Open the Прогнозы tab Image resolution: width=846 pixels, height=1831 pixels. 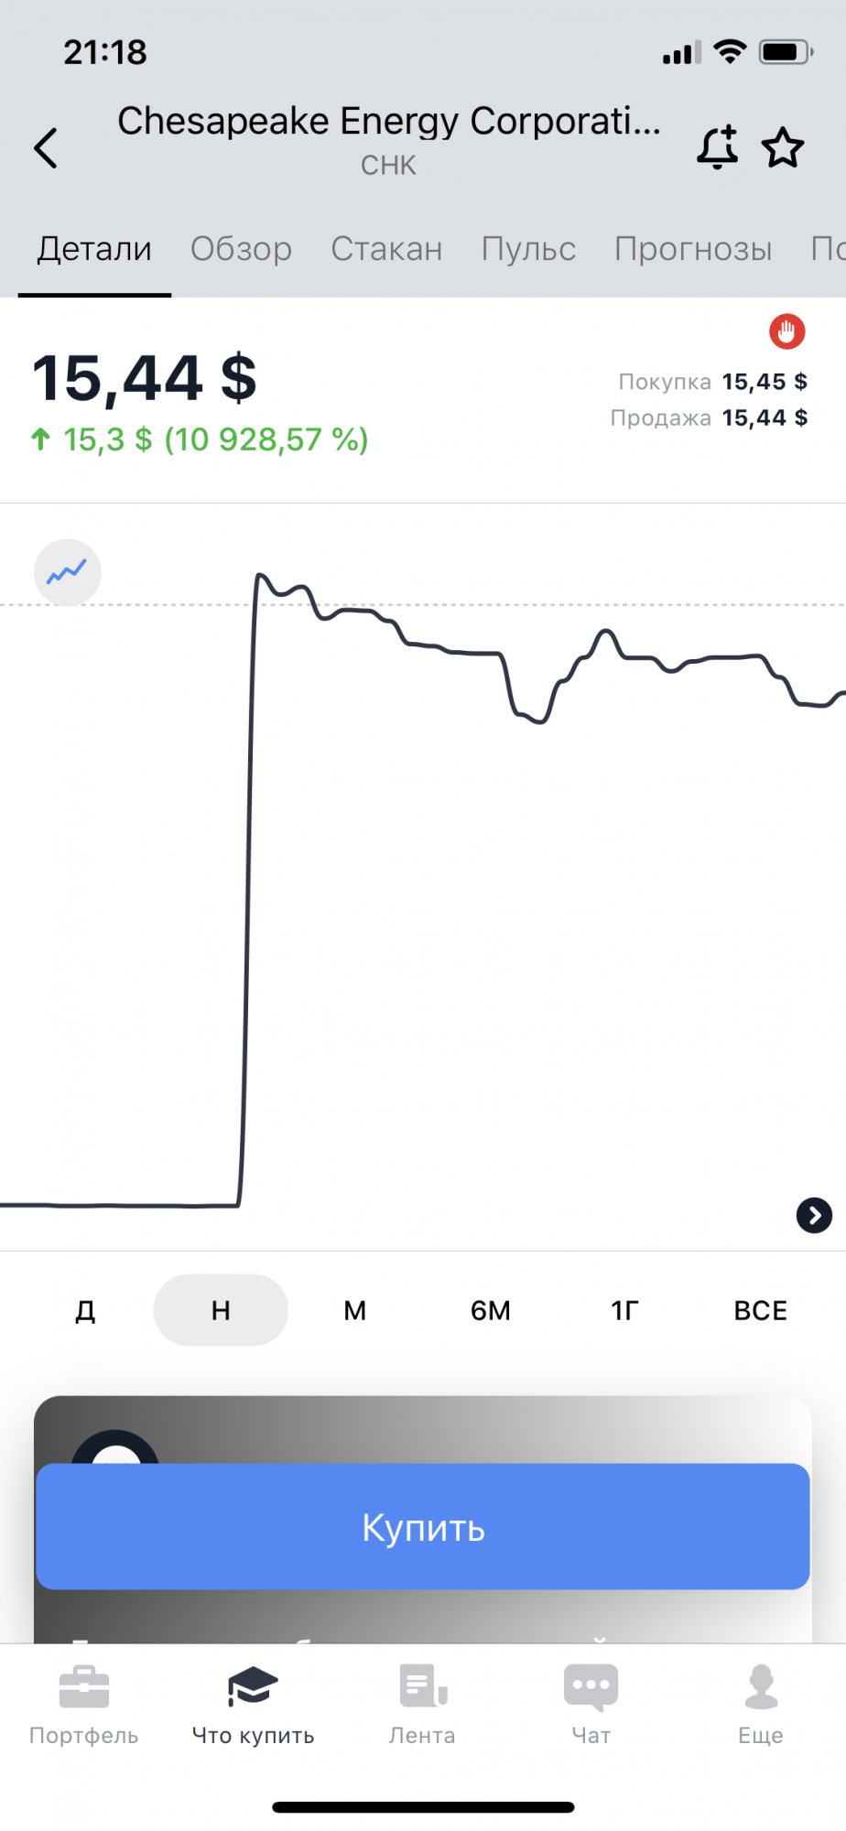[x=693, y=249]
